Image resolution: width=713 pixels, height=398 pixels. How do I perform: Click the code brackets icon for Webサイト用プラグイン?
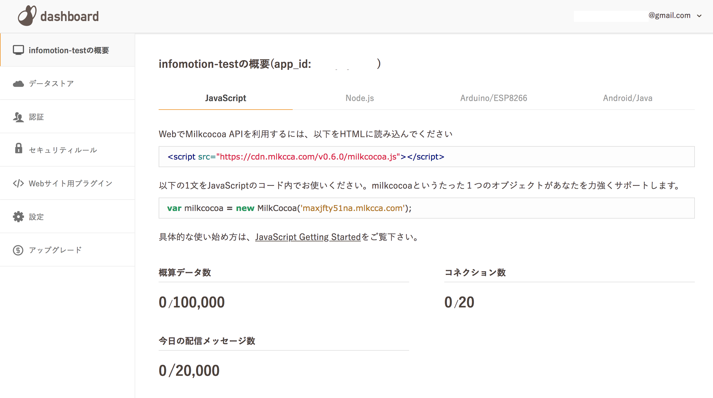point(18,183)
